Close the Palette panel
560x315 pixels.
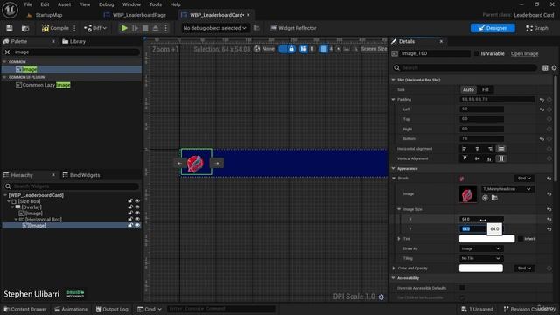click(53, 41)
